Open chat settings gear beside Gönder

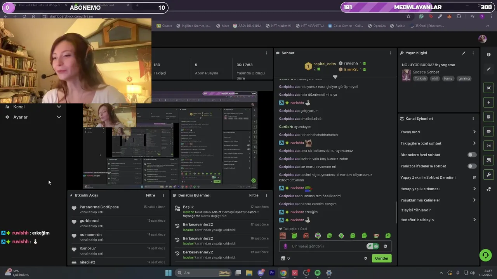pos(365,258)
